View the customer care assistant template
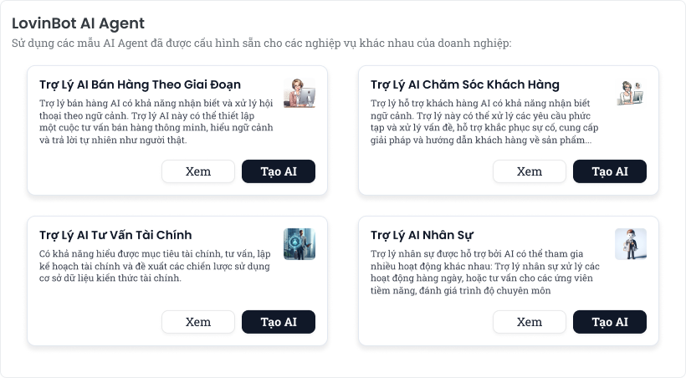This screenshot has height=378, width=686. point(530,171)
